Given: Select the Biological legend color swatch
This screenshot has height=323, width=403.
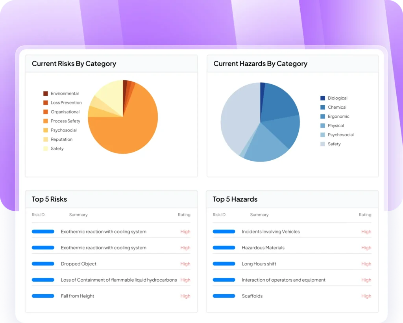Looking at the screenshot, I should coord(323,98).
